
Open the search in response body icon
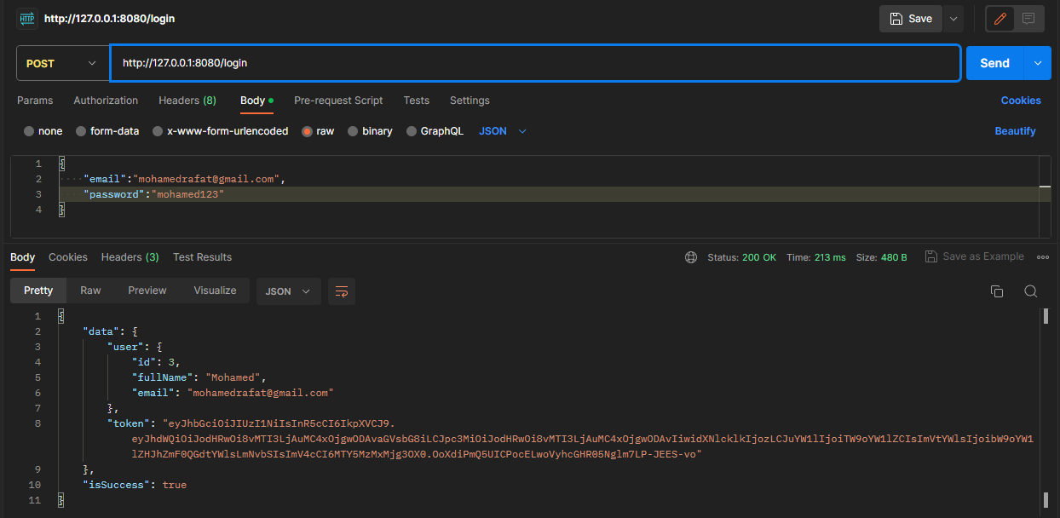pyautogui.click(x=1031, y=291)
